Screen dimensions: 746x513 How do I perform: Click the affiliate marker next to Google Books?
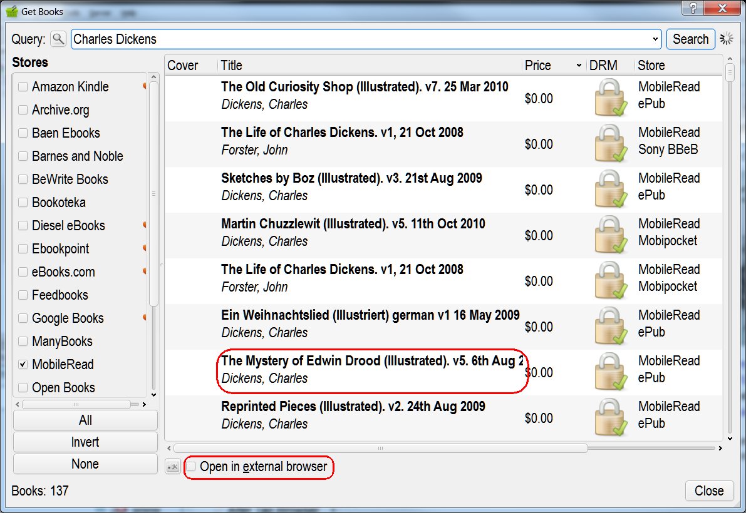click(x=145, y=317)
